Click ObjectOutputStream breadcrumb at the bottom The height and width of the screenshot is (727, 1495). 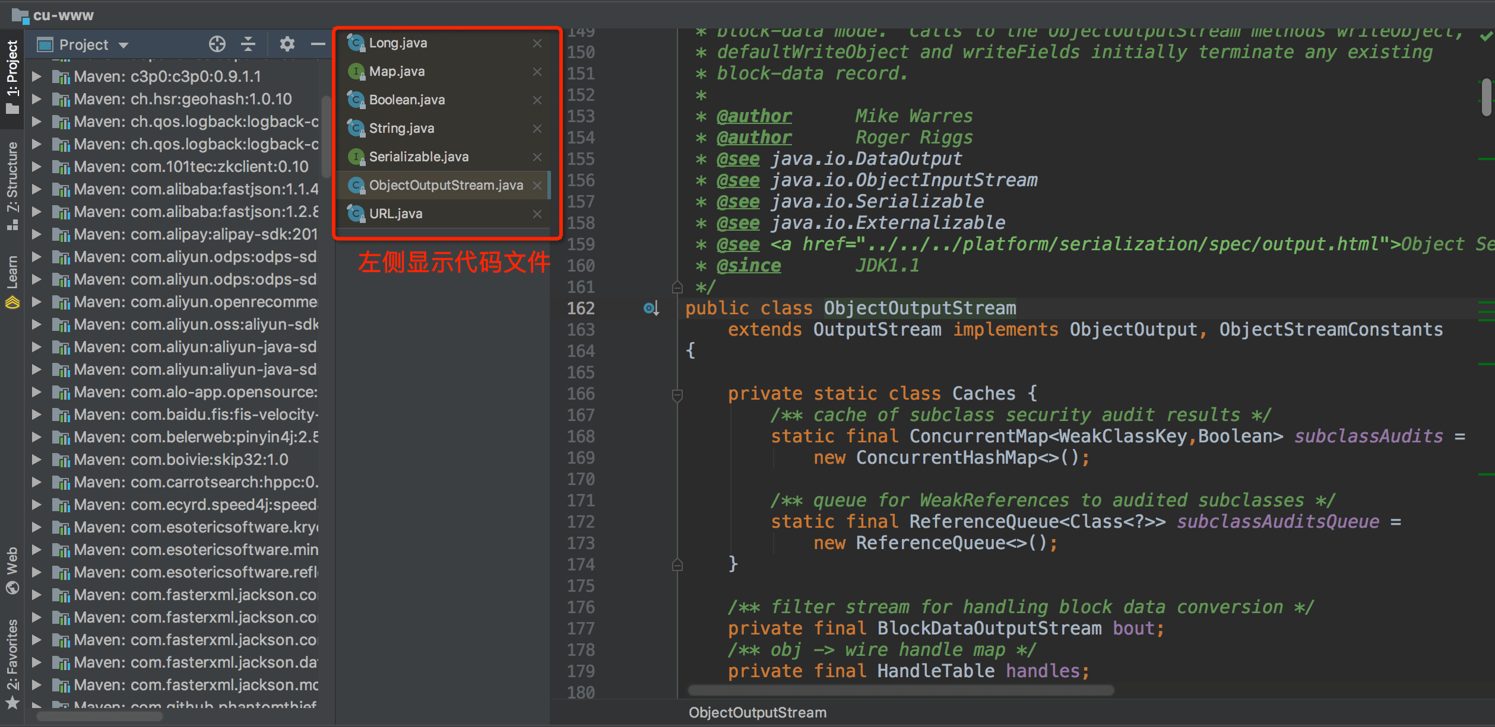(758, 712)
